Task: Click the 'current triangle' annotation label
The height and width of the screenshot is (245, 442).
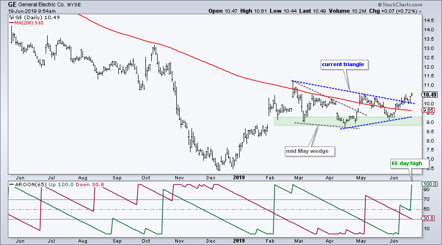Action: pos(343,64)
